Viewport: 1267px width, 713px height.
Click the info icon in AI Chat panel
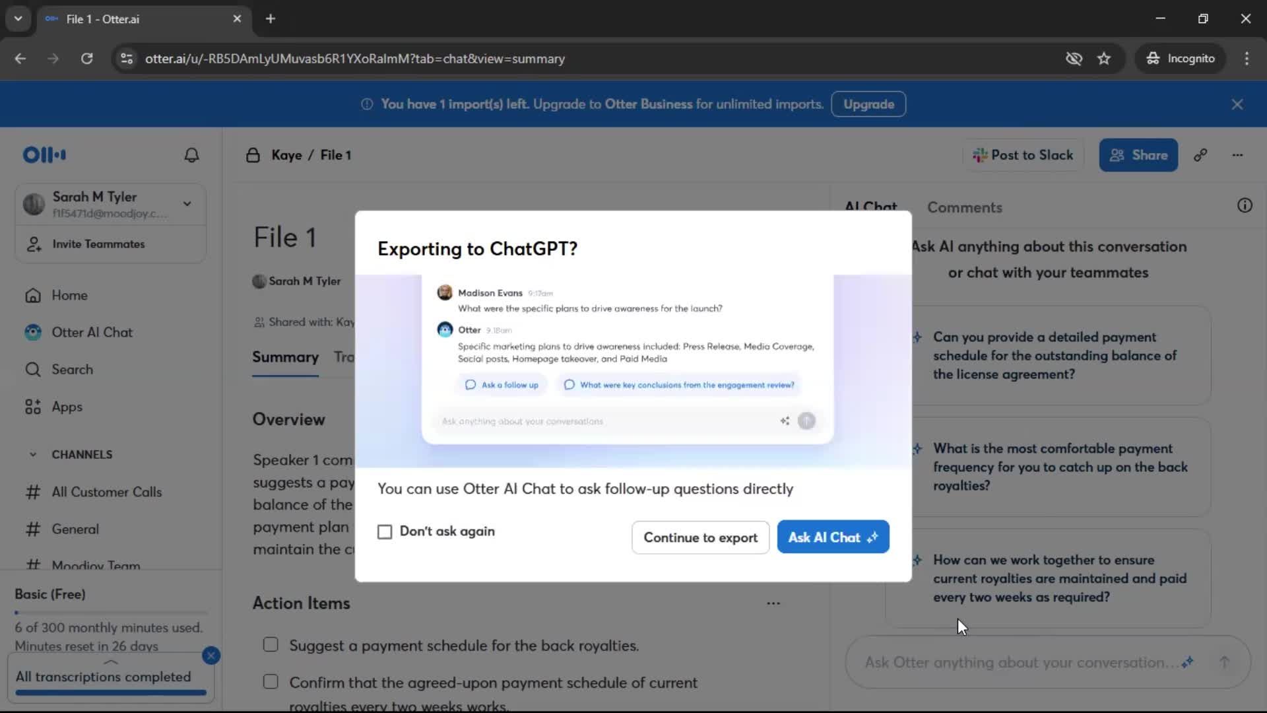point(1245,205)
